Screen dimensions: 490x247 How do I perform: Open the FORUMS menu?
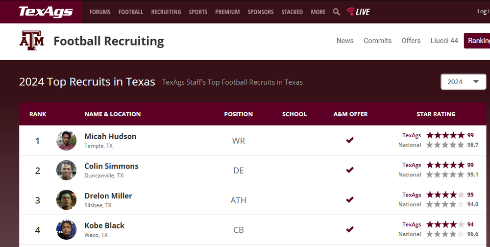pos(100,12)
